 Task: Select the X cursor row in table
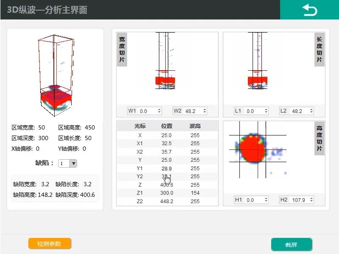tap(167, 135)
